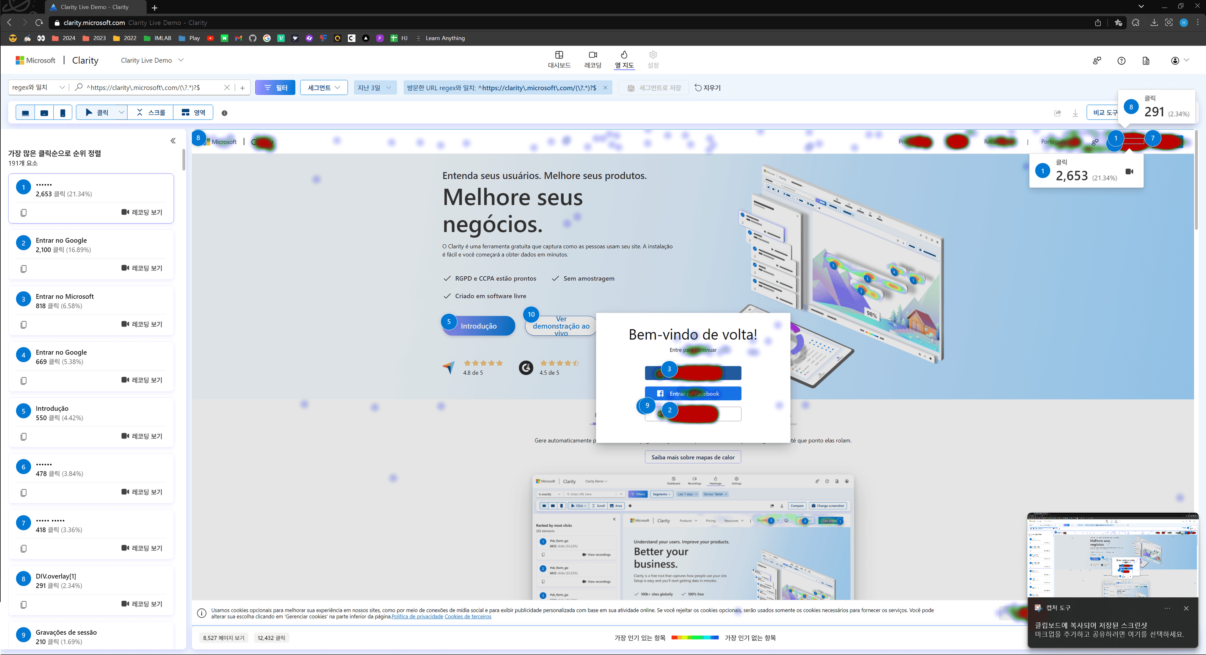Click the heatmap info circle icon

224,113
